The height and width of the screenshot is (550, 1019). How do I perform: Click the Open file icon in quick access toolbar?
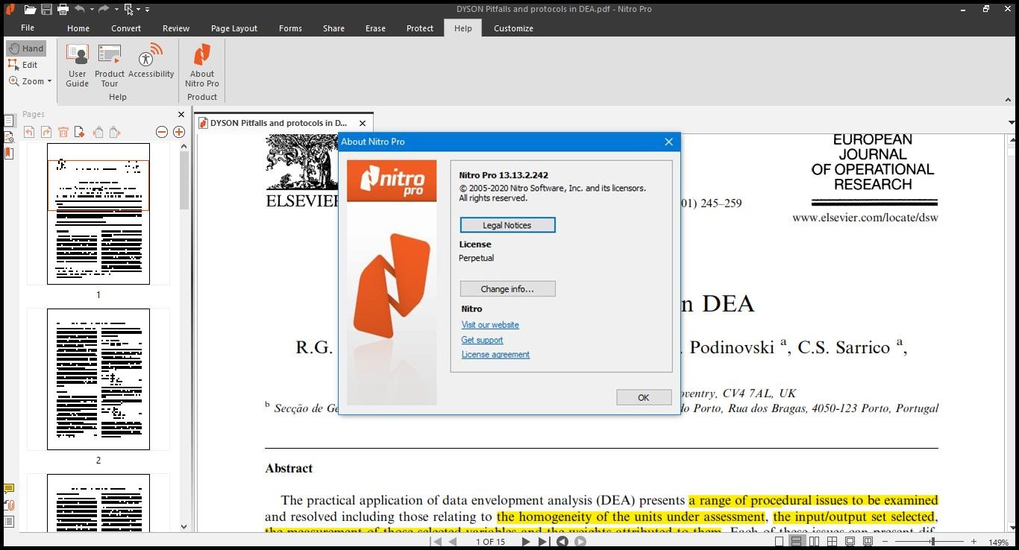click(x=30, y=10)
